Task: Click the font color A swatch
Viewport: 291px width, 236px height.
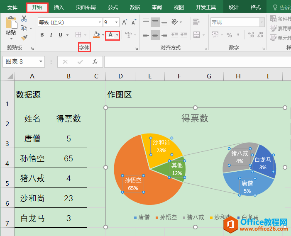Action: [x=110, y=35]
